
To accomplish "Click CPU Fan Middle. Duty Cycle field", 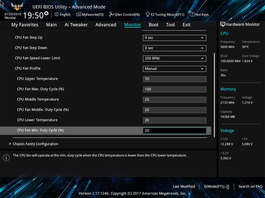I will tap(174, 110).
